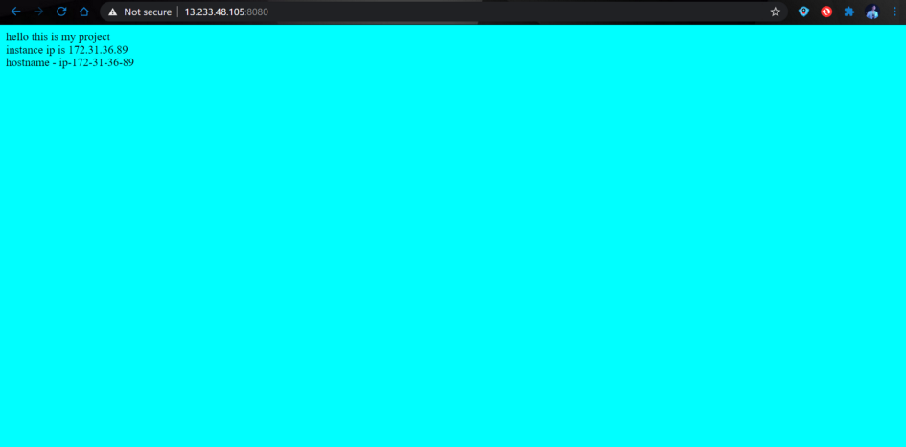Open the browser three-dot menu
This screenshot has width=906, height=447.
point(894,12)
